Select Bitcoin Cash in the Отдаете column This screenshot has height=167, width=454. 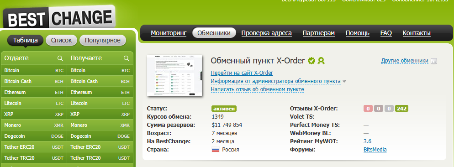(34, 81)
